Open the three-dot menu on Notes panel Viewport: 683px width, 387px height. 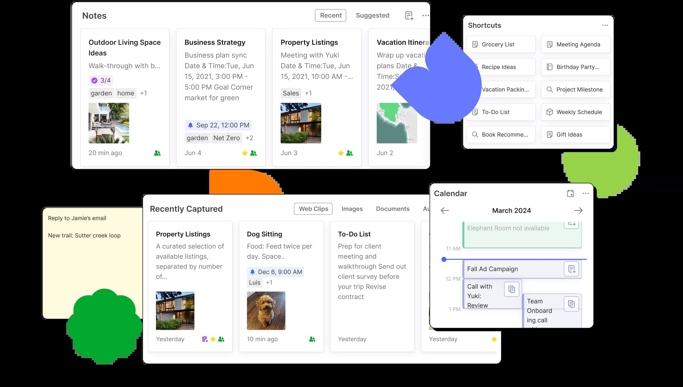(426, 15)
